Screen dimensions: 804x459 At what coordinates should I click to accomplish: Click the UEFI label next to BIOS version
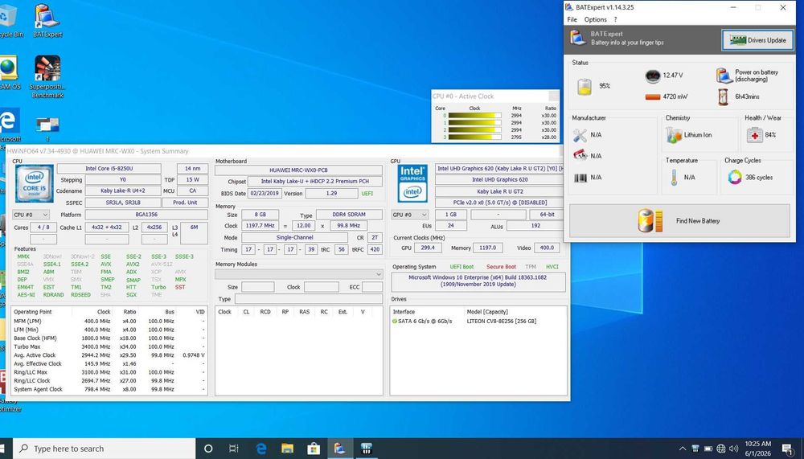[367, 194]
